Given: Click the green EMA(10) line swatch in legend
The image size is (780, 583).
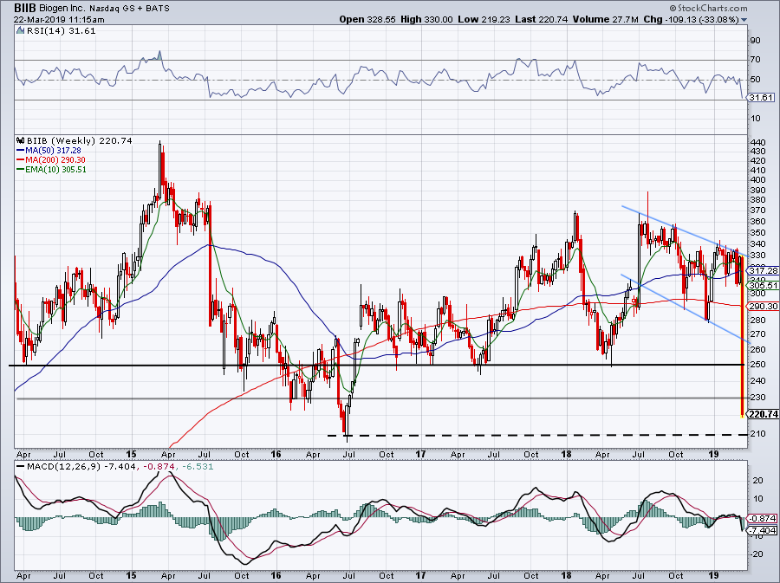Looking at the screenshot, I should click(21, 170).
